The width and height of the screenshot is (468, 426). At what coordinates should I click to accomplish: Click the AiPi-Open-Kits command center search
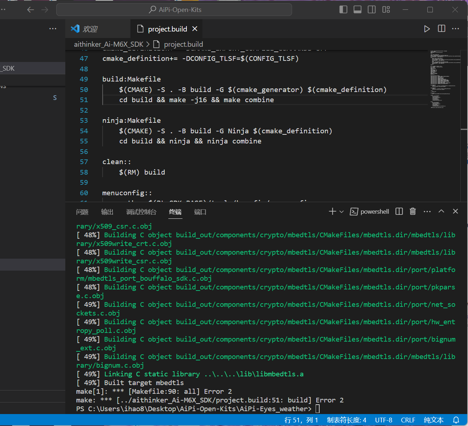pyautogui.click(x=174, y=9)
